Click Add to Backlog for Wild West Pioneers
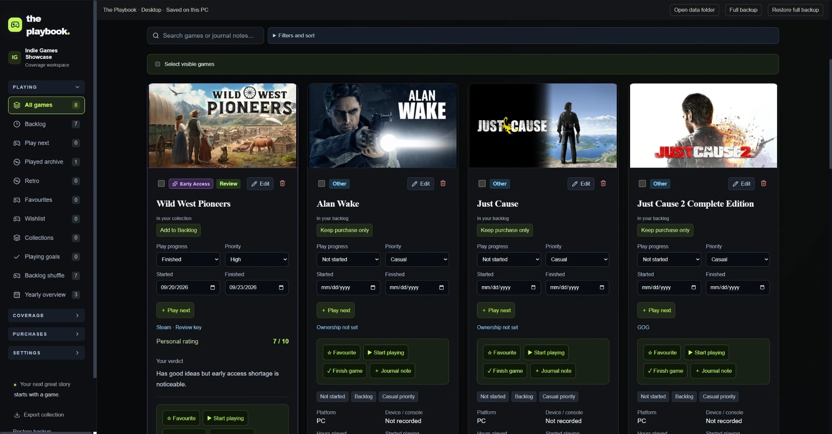Screen dimensions: 832x434 pos(178,230)
